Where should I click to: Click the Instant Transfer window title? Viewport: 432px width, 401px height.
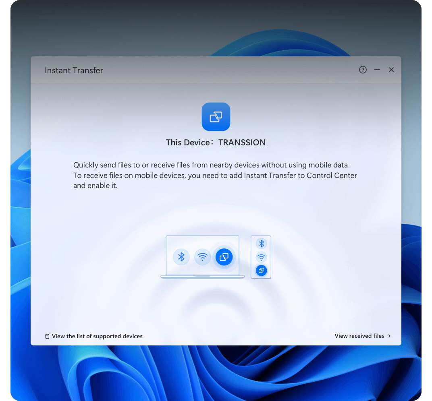[x=74, y=70]
